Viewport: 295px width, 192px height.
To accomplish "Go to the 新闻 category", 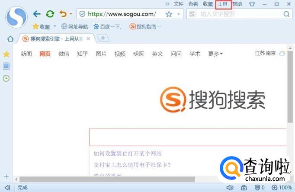I will coord(26,54).
